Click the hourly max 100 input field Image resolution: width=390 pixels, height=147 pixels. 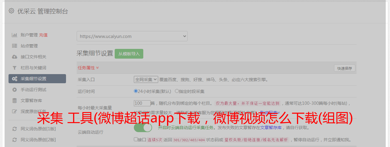point(142,103)
